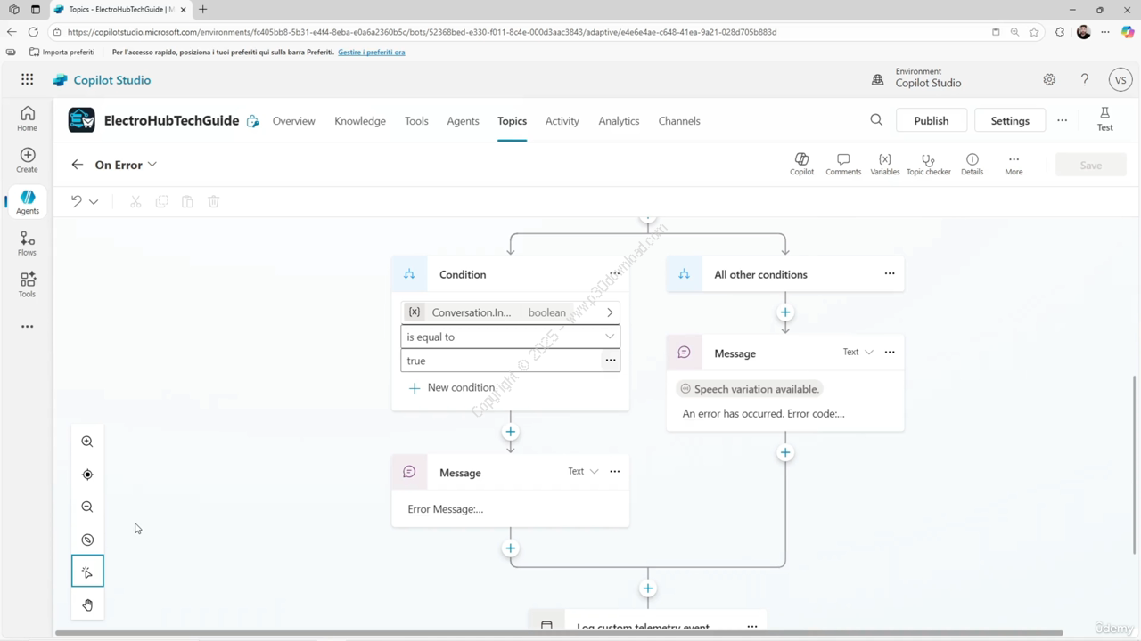Click the Publish button
The height and width of the screenshot is (641, 1141).
(931, 121)
